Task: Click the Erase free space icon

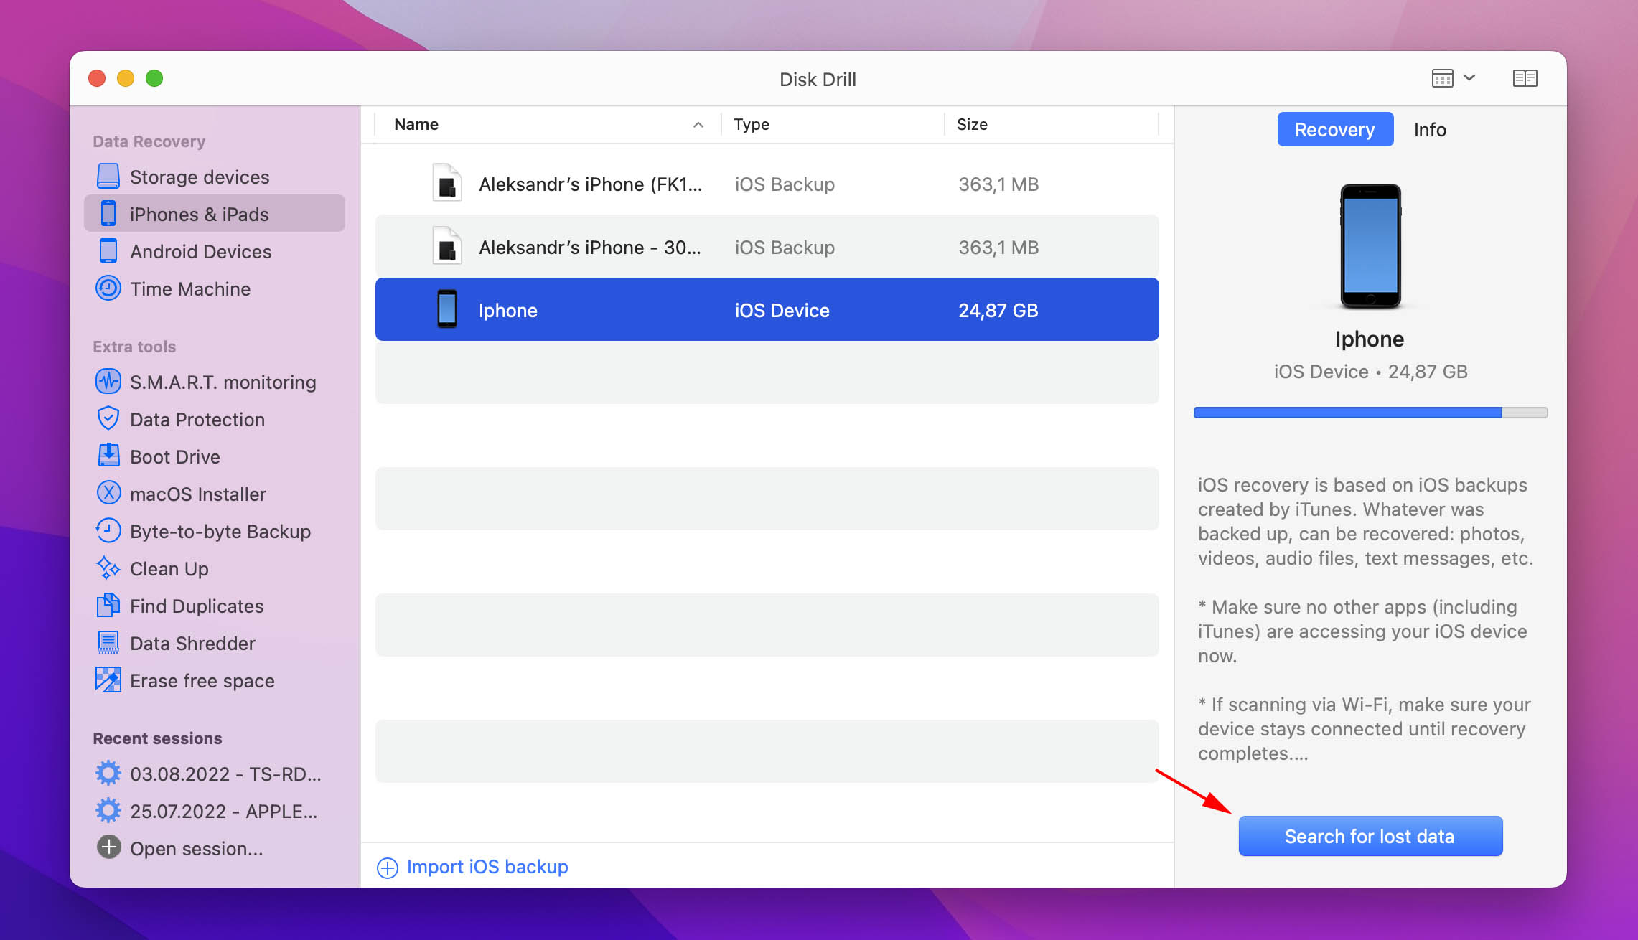Action: (x=108, y=680)
